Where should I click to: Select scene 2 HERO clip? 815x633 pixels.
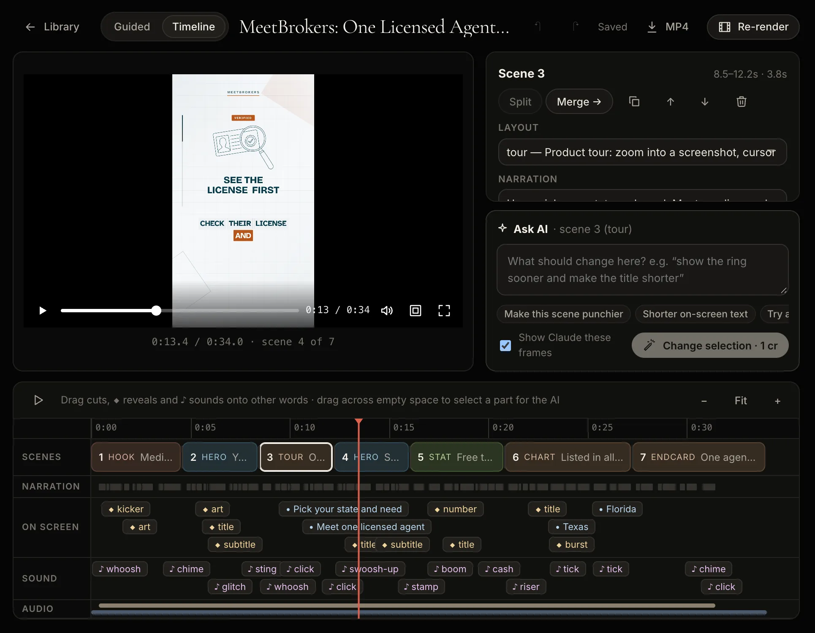(220, 457)
